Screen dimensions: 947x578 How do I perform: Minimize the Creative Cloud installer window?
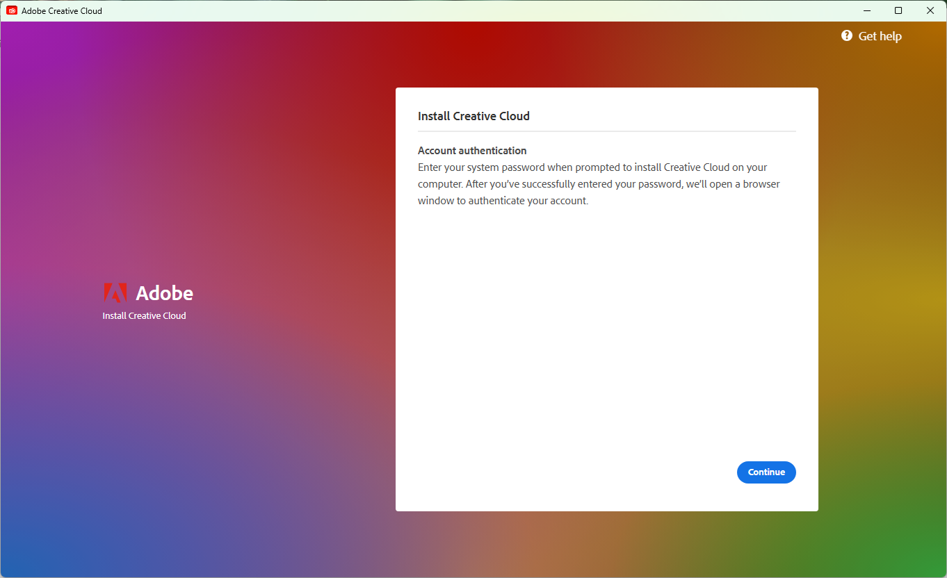(866, 10)
